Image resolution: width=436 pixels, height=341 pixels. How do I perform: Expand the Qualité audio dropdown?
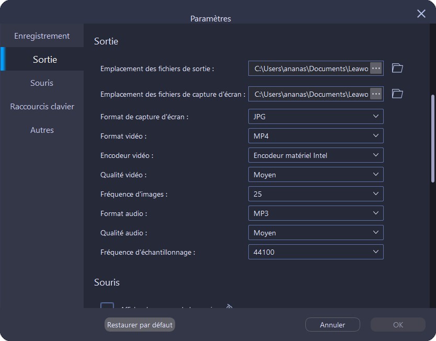315,233
